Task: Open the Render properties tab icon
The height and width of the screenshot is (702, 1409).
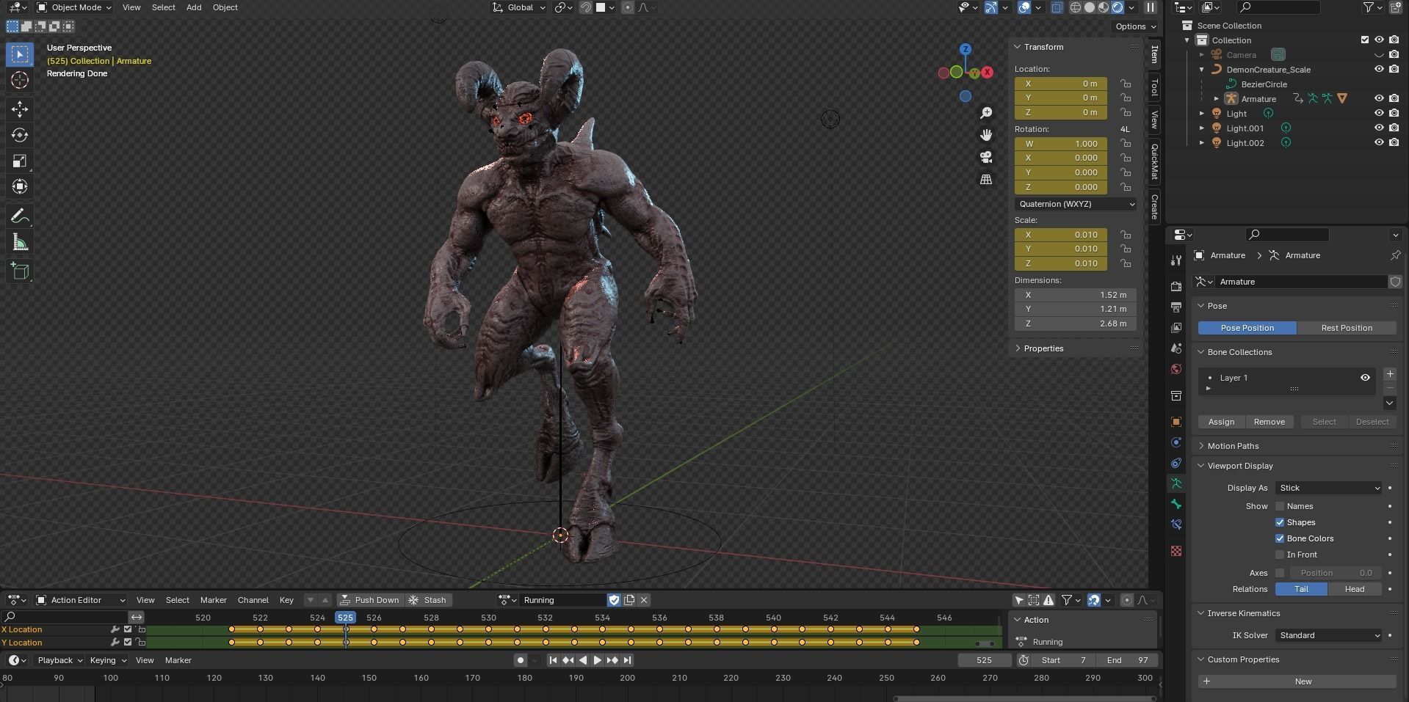Action: coord(1176,286)
